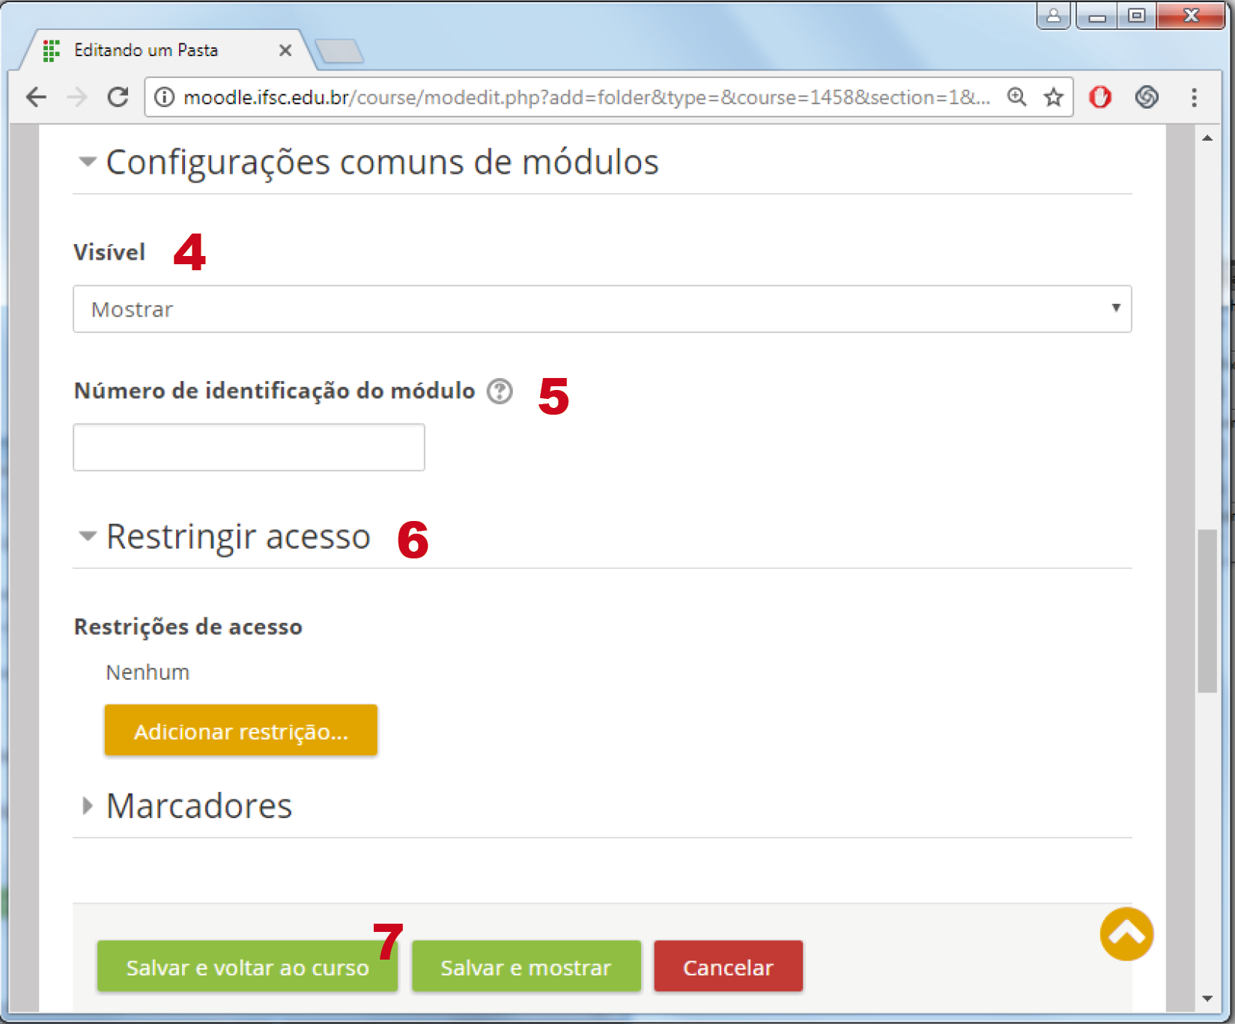
Task: Open the Visível dropdown showing Mostrar
Action: click(x=601, y=309)
